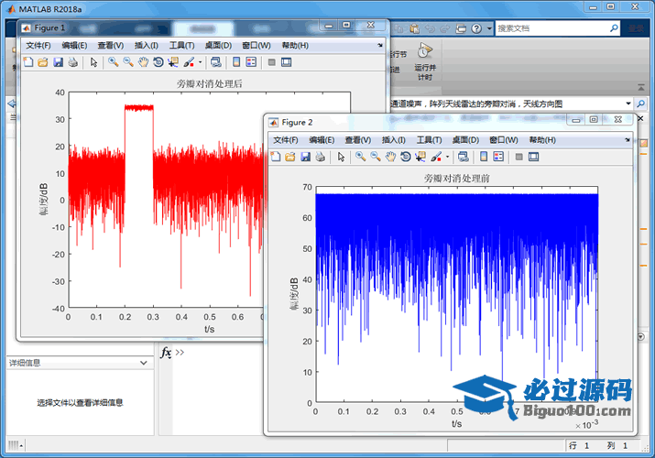Click 运行并计时 button in MATLAB toolstrip
The image size is (655, 458).
pyautogui.click(x=425, y=61)
